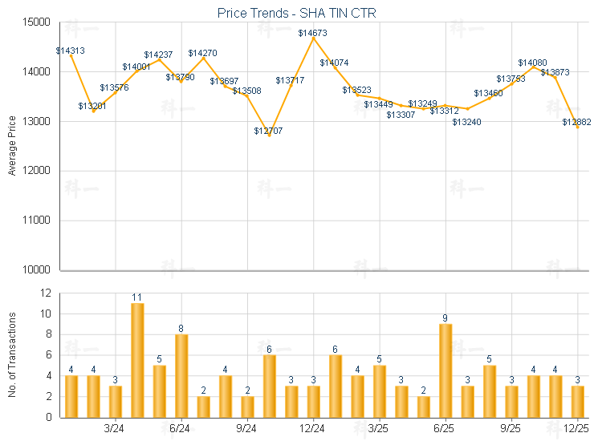
Task: Click the 12/24 x-axis date label
Action: pyautogui.click(x=314, y=429)
